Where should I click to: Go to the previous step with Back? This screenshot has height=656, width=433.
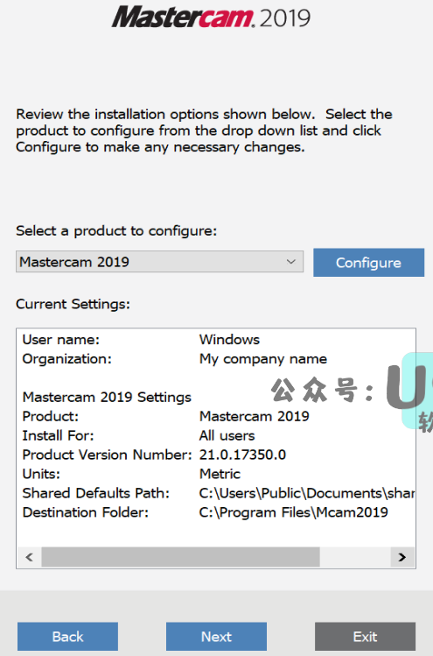[x=67, y=637]
